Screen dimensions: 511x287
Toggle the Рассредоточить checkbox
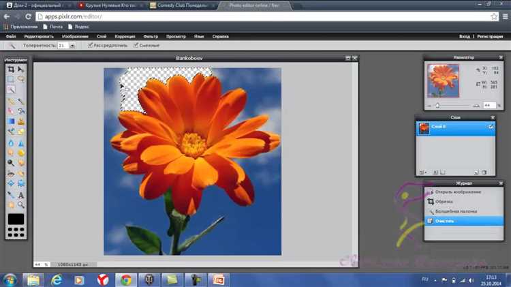click(x=90, y=45)
